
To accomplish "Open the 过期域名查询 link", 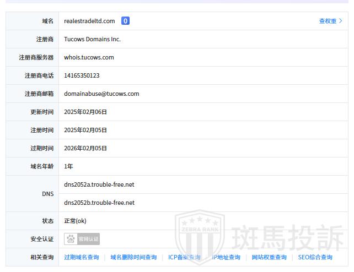I will pyautogui.click(x=81, y=257).
